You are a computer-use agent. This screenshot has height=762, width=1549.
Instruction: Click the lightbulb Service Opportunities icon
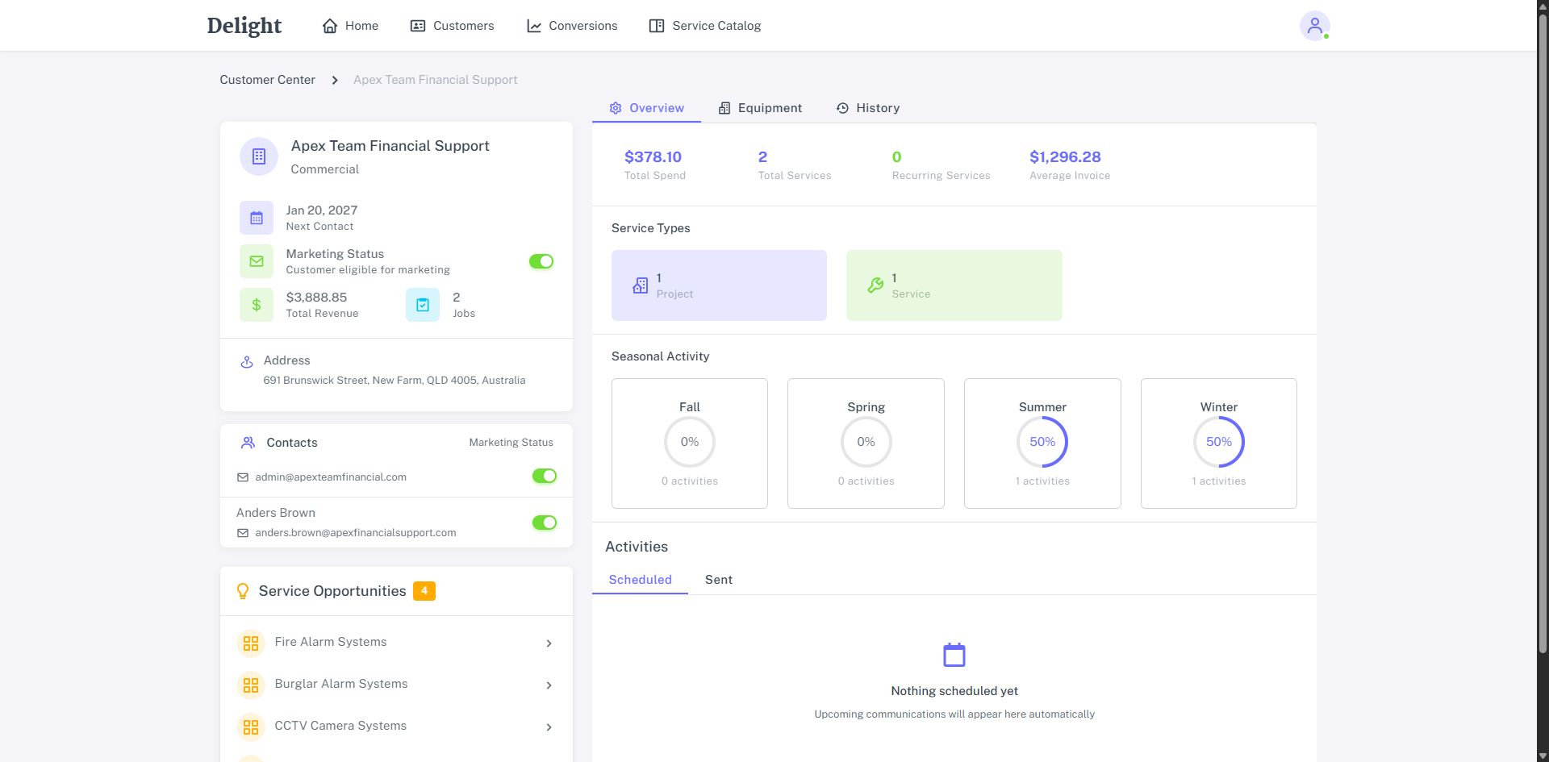[x=243, y=591]
